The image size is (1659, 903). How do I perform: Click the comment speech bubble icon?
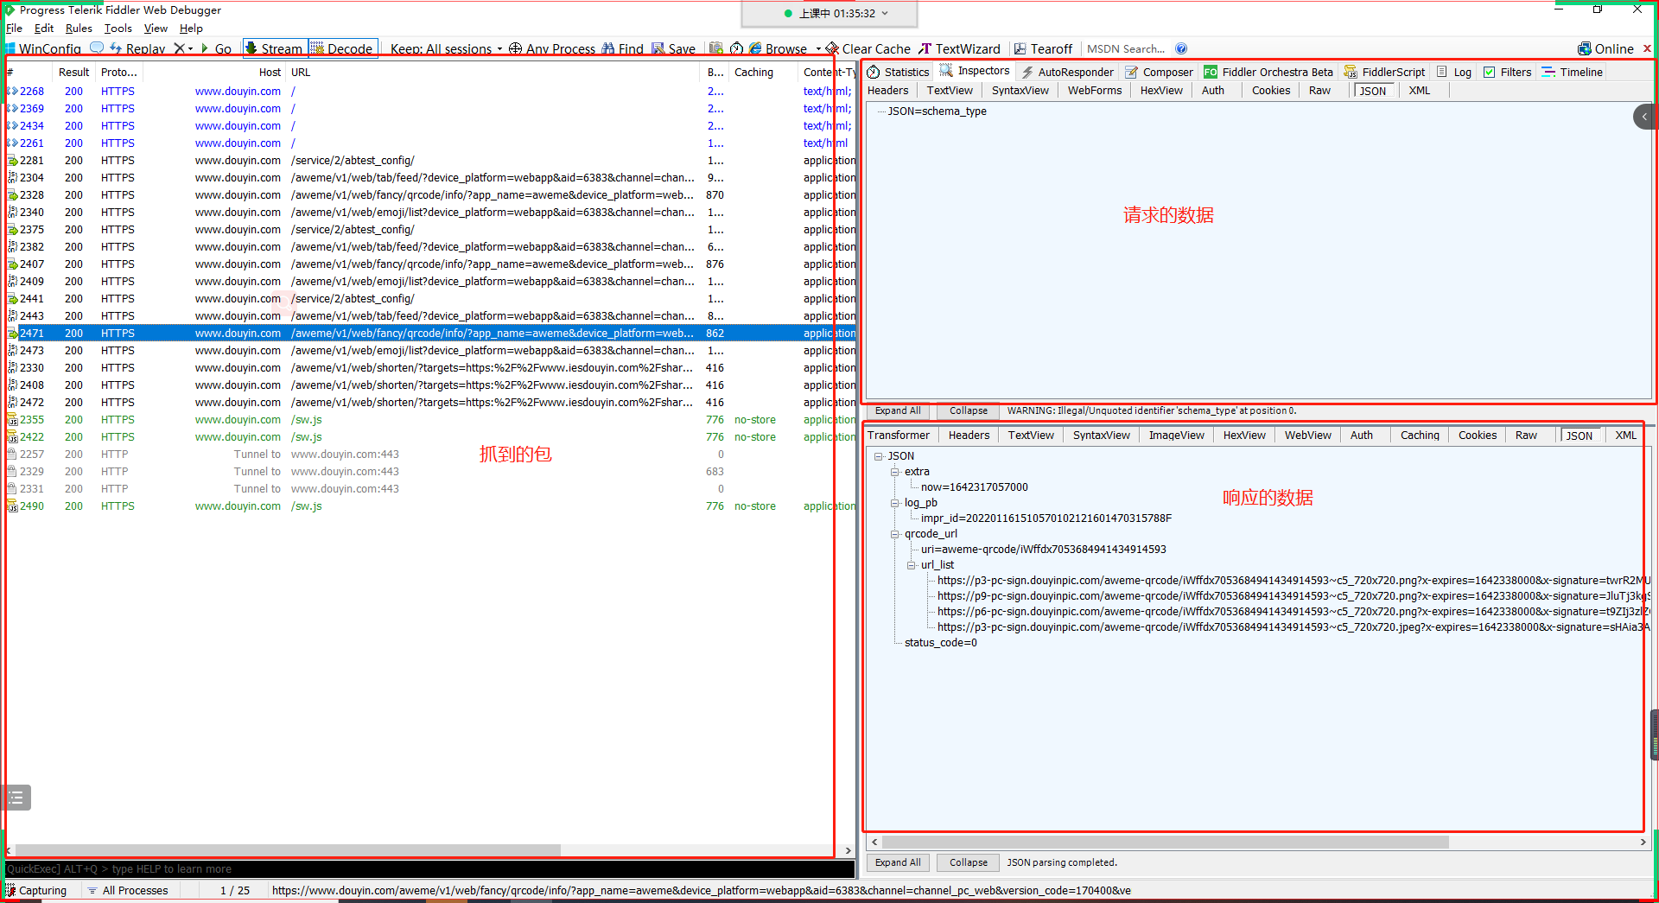(97, 48)
